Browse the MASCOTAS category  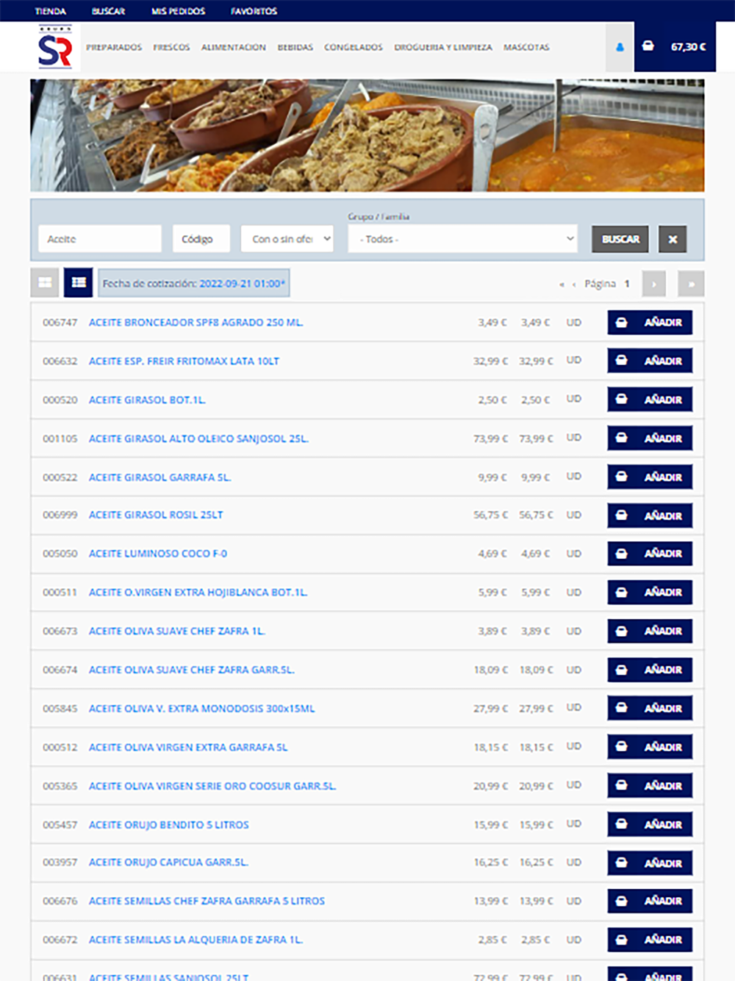coord(526,47)
